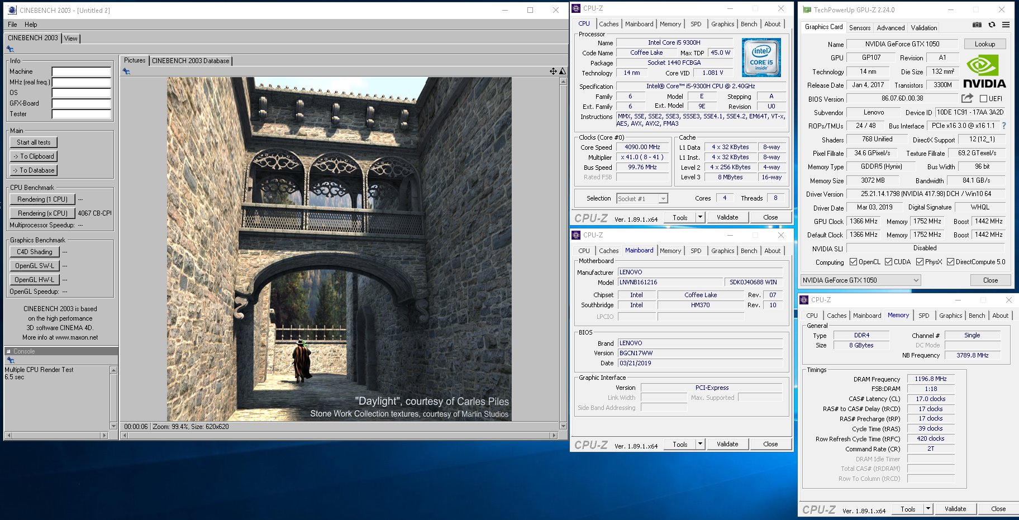Click the Memory CPU-Z window title bar icon
The image size is (1019, 520).
[x=804, y=300]
